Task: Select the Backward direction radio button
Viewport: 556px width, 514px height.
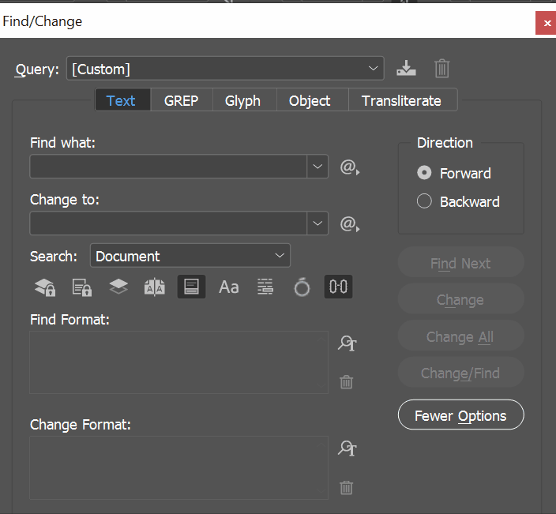Action: click(425, 201)
